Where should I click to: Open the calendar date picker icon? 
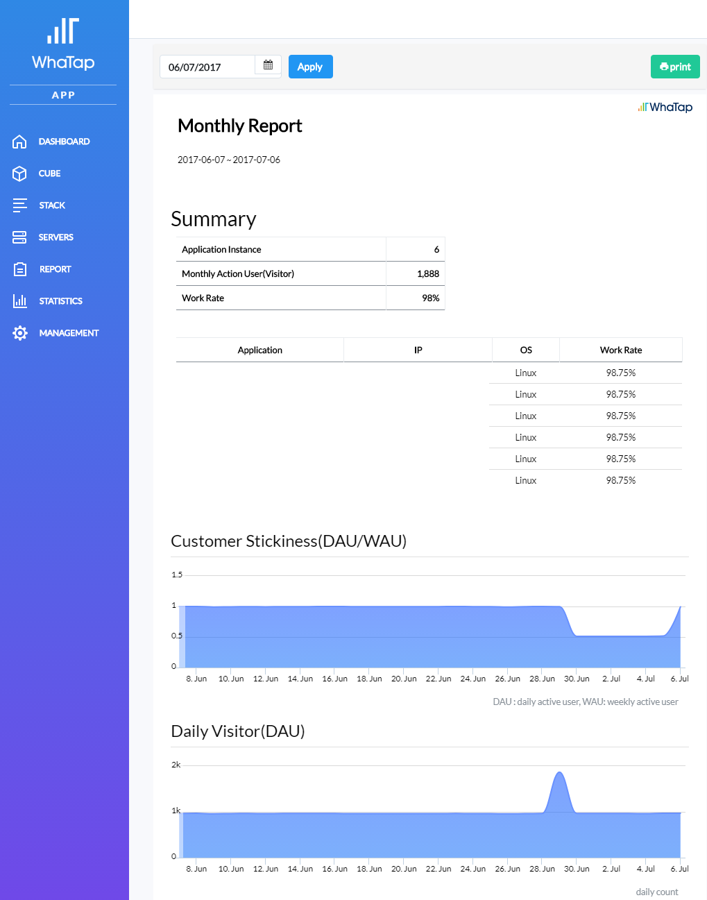pos(268,67)
